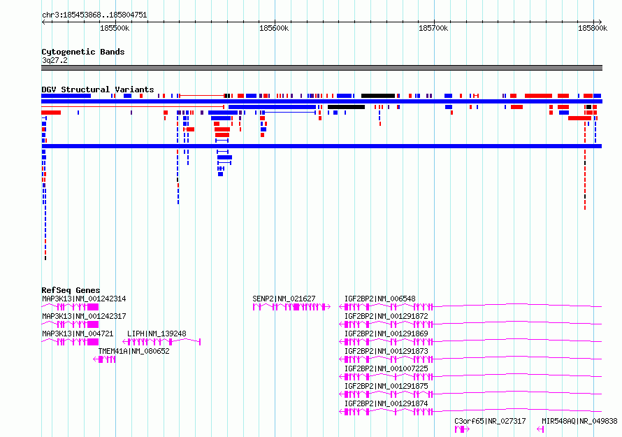Select the DGV Structural Variants track title
Screen dimensions: 622x437
(98, 89)
